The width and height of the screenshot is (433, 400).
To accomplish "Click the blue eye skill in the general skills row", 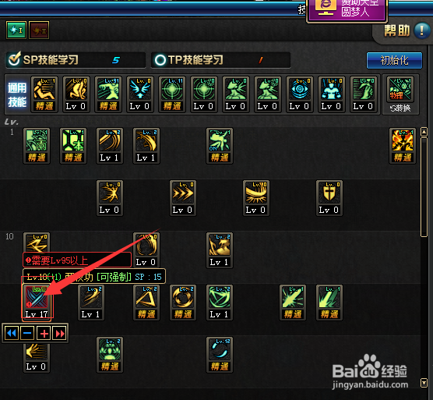I will pyautogui.click(x=300, y=90).
